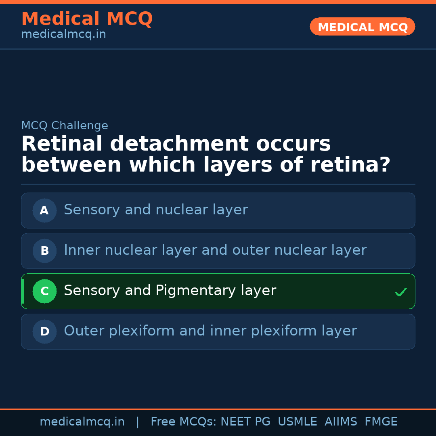436x436 pixels.
Task: Choose 'Outer plexiform and inner plexiform layer'
Action: [210, 331]
